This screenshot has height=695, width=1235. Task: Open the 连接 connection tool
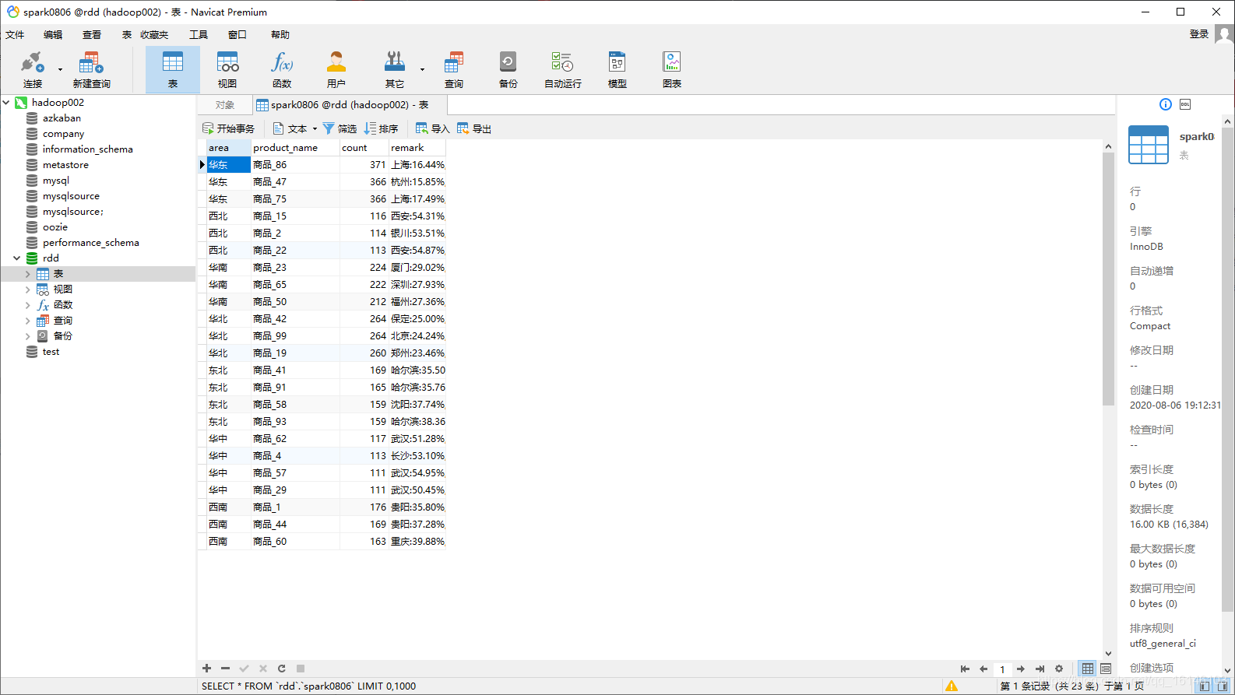coord(32,69)
